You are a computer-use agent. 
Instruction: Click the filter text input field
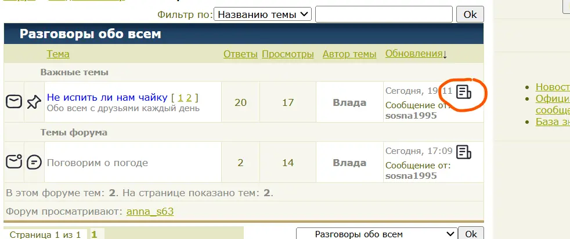pyautogui.click(x=383, y=14)
